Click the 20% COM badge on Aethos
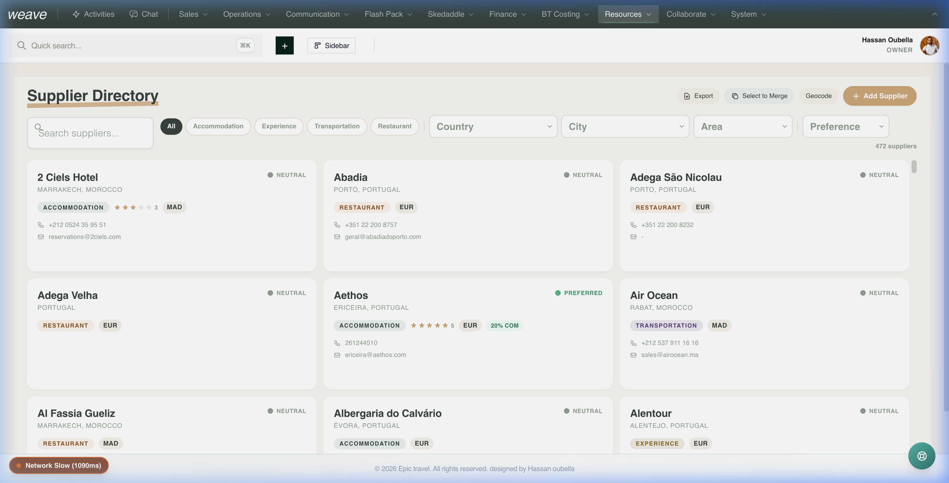 pyautogui.click(x=504, y=326)
